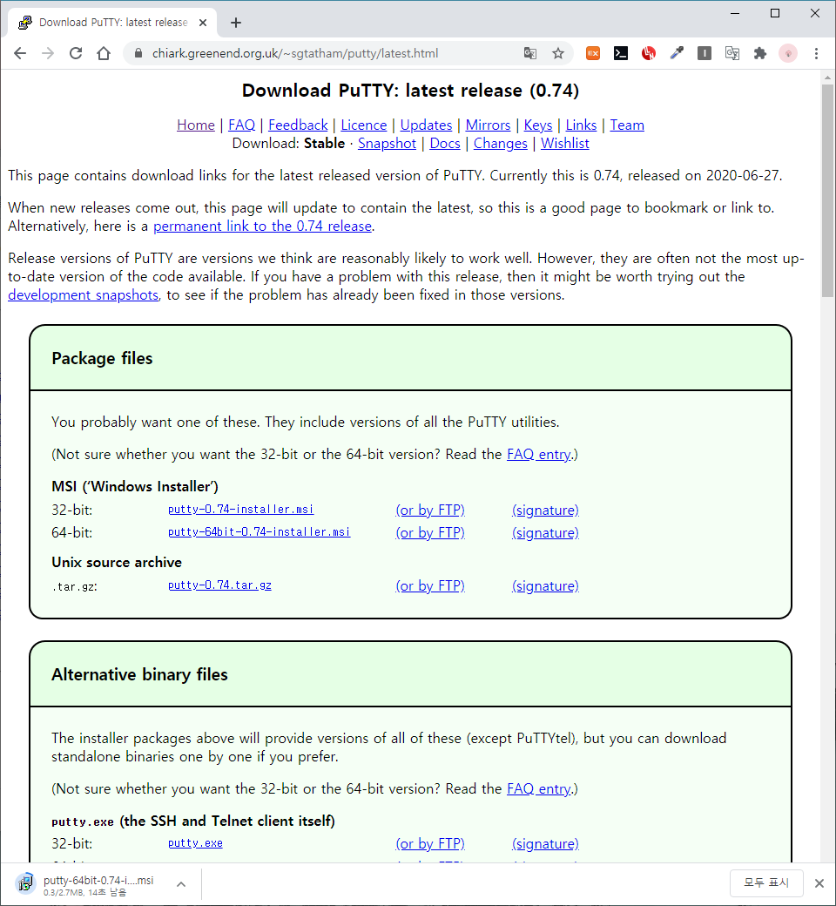
Task: Click '(or by FTP)' for 32-bit MSI
Action: (430, 510)
